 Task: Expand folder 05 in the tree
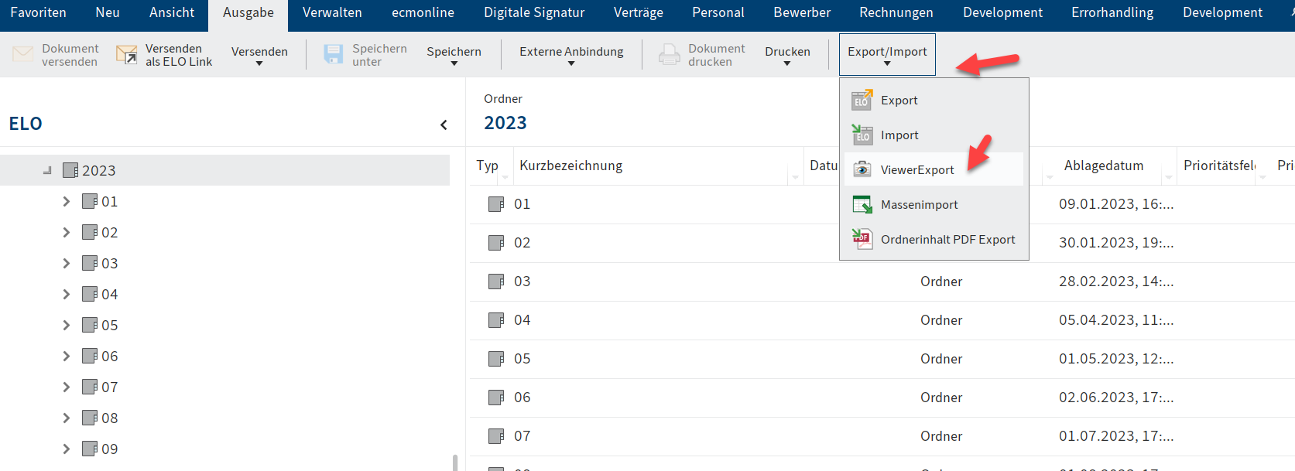click(67, 326)
